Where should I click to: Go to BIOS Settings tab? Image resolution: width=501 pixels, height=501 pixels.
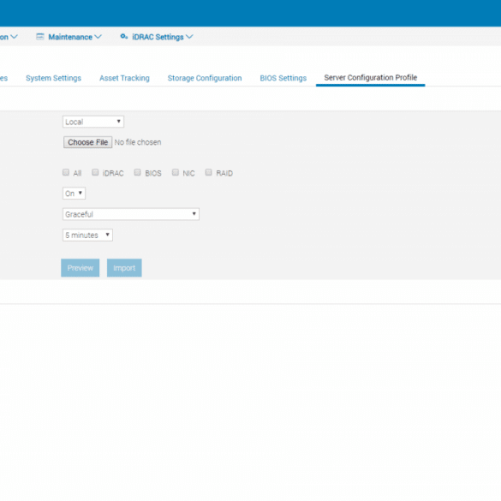pos(283,78)
